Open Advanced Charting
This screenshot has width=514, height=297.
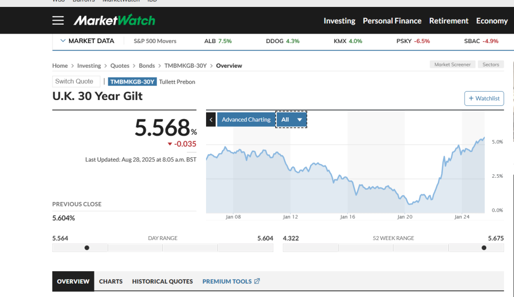click(246, 119)
